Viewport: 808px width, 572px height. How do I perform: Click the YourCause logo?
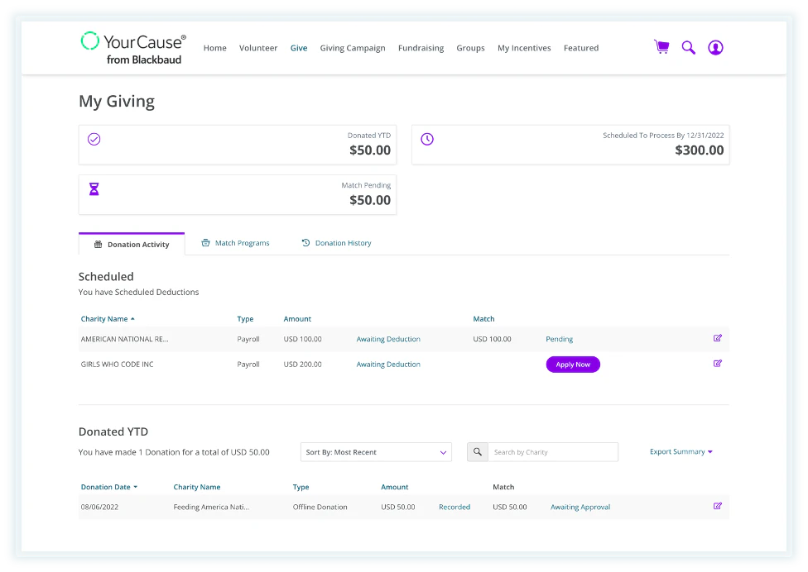tap(132, 47)
